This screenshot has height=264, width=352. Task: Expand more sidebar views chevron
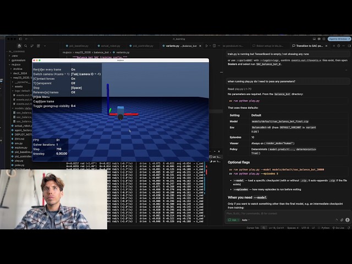tap(45, 46)
